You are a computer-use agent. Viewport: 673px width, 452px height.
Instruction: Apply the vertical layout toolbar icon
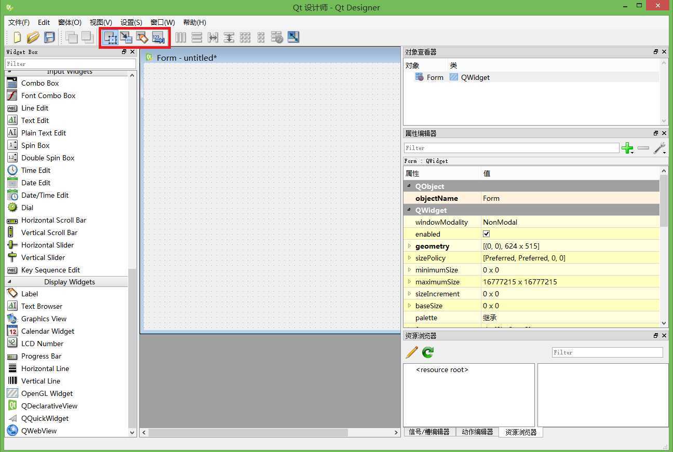197,37
